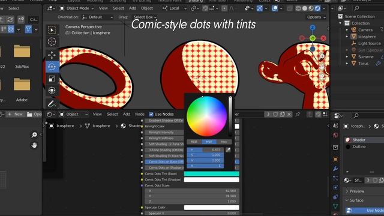Switch to wireframe viewport shading
The image size is (384, 216).
pos(298,8)
